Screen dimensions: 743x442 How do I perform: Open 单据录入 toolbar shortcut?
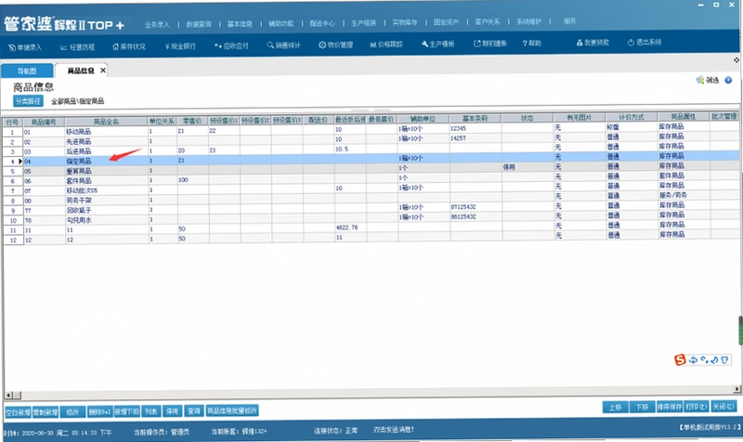(x=25, y=47)
